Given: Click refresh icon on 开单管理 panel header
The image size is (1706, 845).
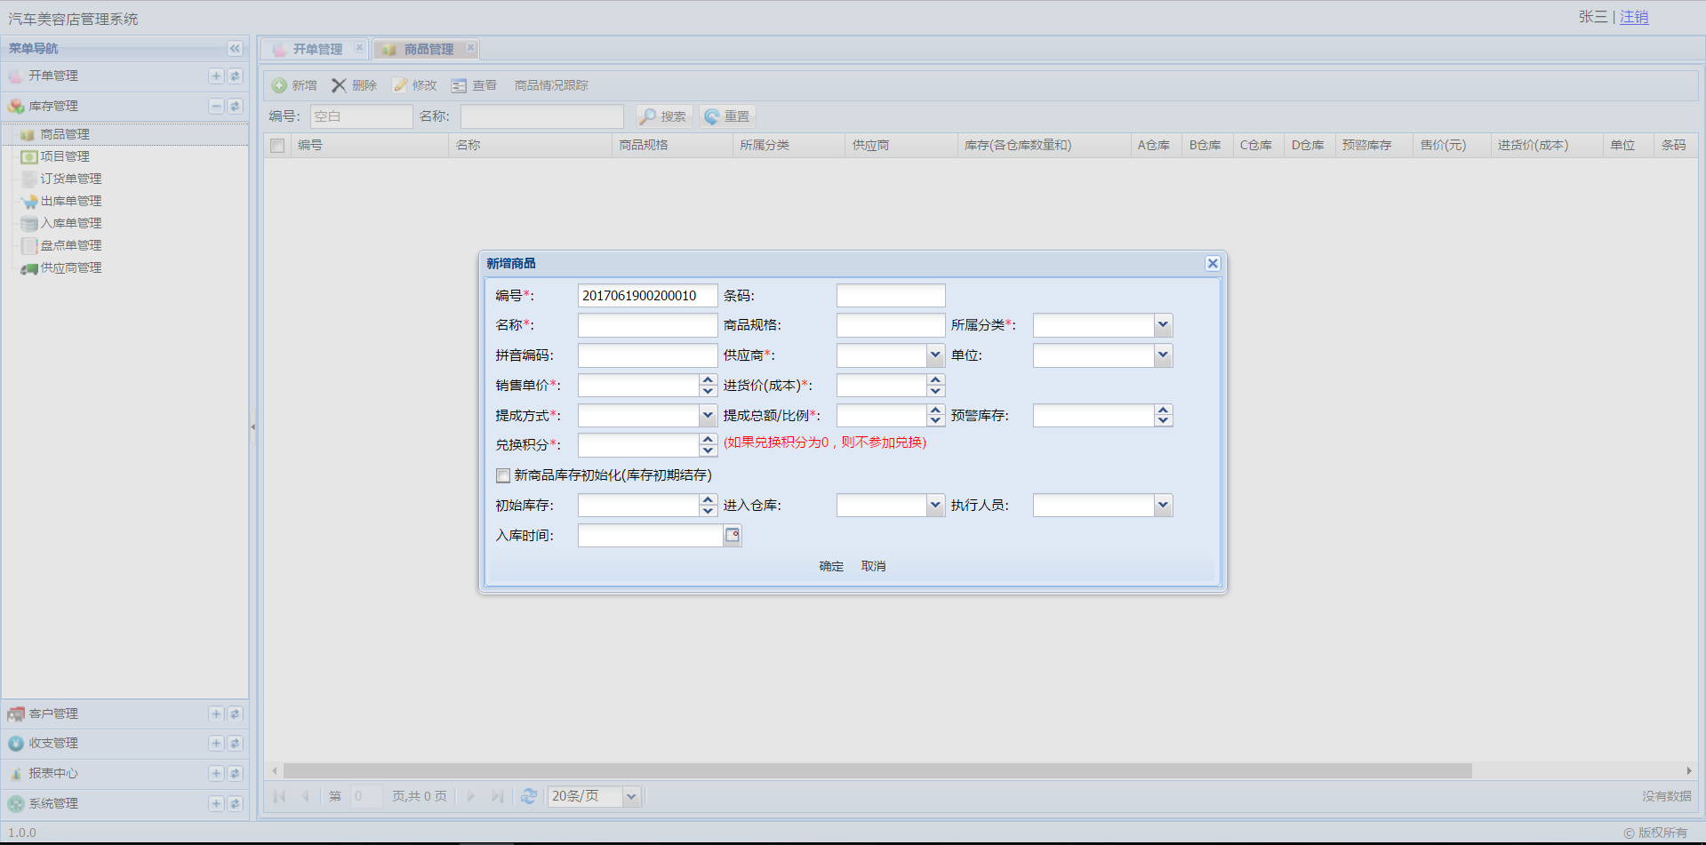Looking at the screenshot, I should click(x=235, y=76).
